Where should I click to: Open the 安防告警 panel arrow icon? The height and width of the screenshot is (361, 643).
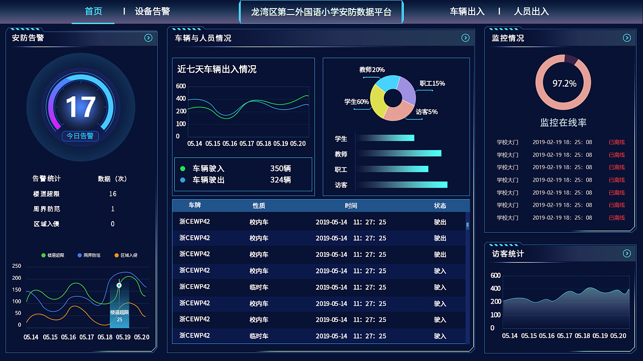point(148,38)
